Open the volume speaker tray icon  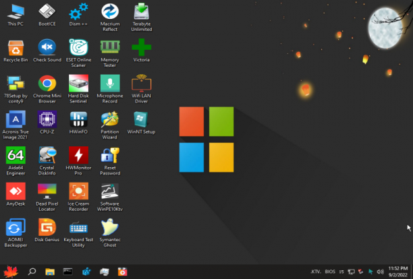[380, 272]
